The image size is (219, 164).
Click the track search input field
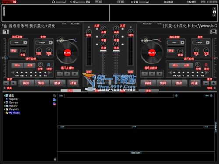pos(119,96)
